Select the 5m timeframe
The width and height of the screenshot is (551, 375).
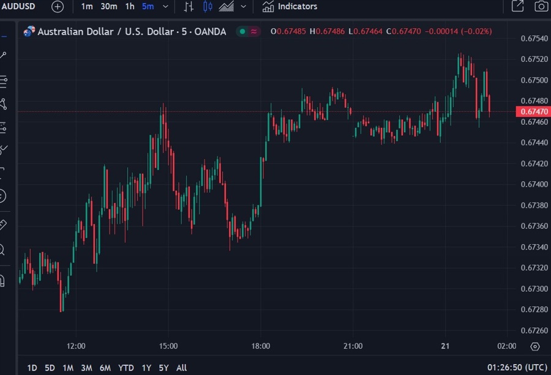[x=148, y=6]
